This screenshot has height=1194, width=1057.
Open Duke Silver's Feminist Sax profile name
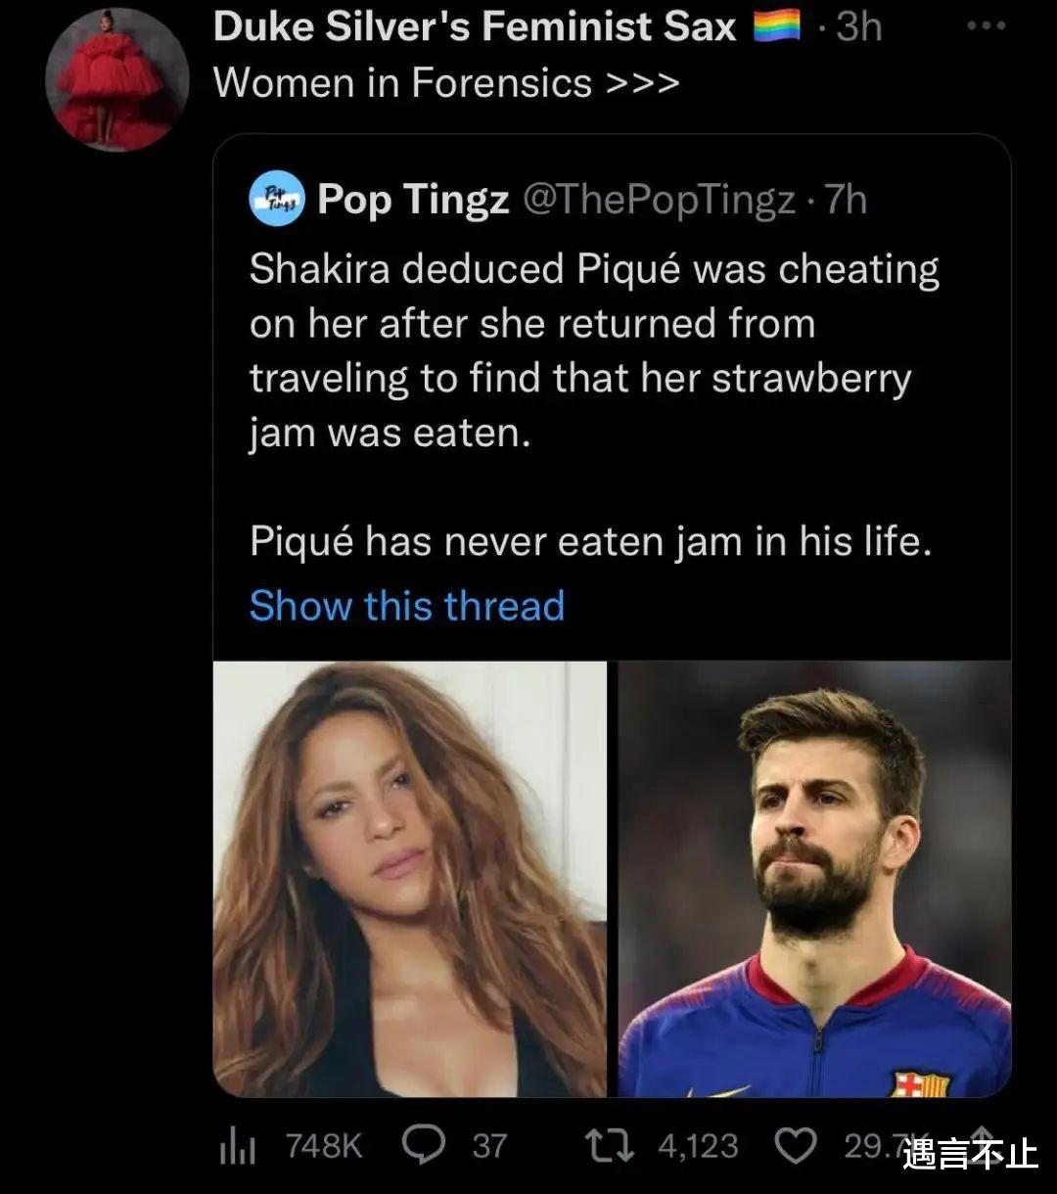coord(475,26)
